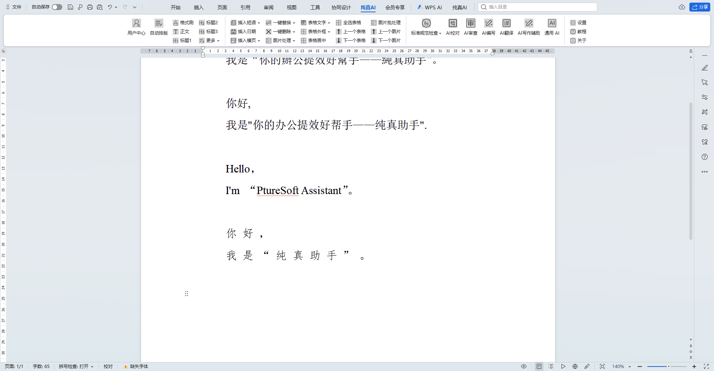Viewport: 714px width, 371px height.
Task: Switch to the 开始 tab
Action: click(176, 7)
